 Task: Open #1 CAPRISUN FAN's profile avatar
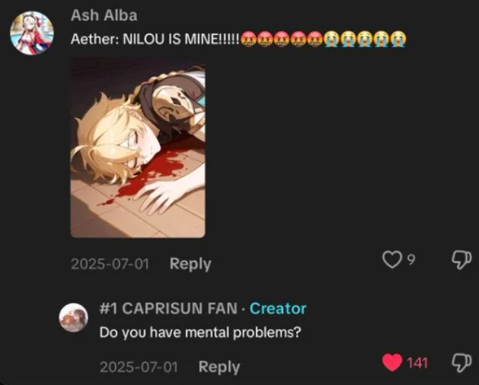73,317
